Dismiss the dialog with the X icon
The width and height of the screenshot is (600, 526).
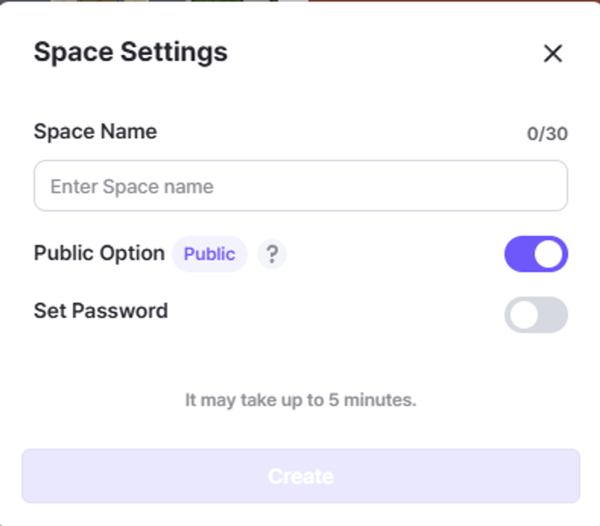[553, 53]
